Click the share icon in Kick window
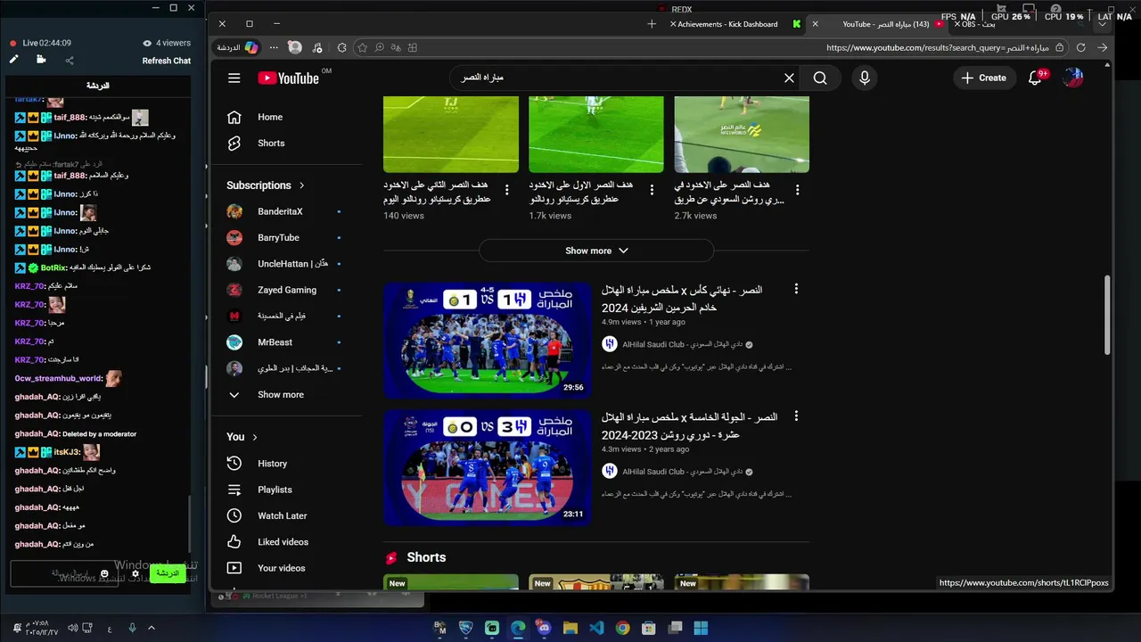1141x642 pixels. click(70, 61)
